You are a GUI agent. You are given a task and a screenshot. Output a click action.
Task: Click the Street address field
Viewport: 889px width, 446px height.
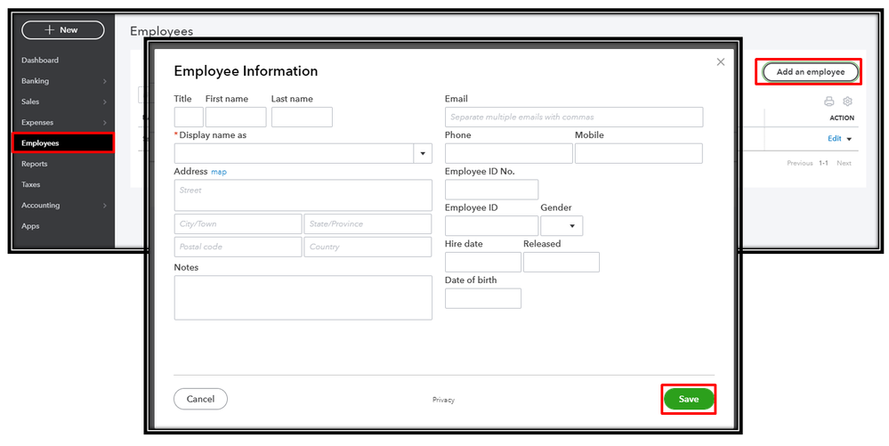point(303,195)
